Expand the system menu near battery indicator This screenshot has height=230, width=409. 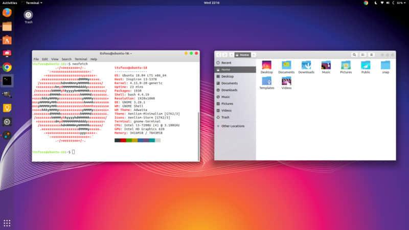(x=404, y=3)
